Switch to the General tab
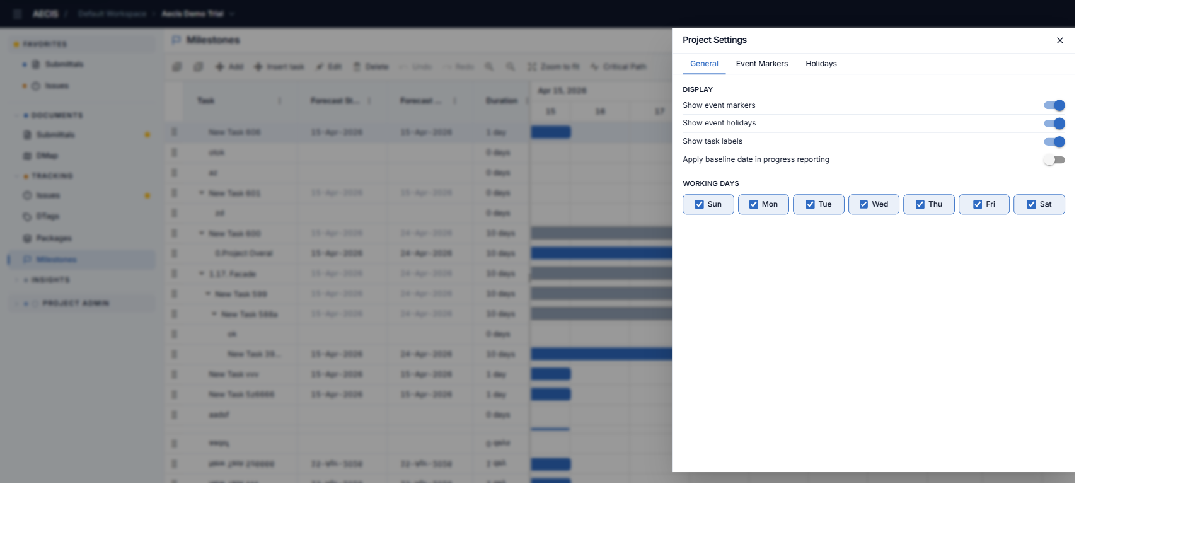The image size is (1195, 537). pyautogui.click(x=704, y=64)
